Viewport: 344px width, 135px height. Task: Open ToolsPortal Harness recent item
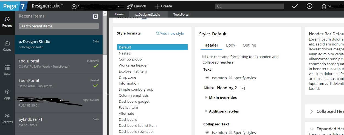click(59, 64)
